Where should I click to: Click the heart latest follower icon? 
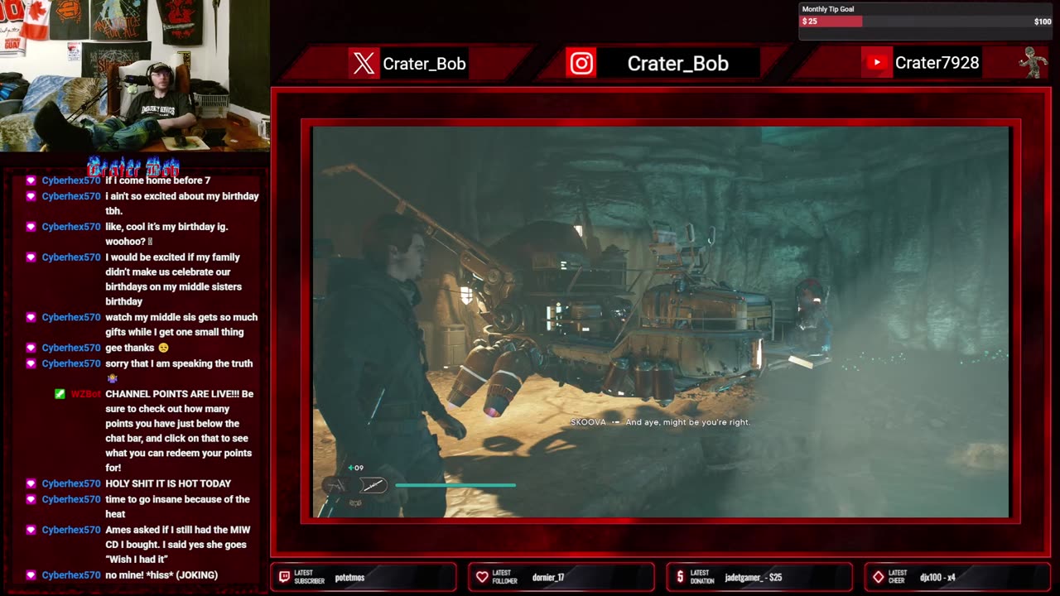[x=482, y=577]
